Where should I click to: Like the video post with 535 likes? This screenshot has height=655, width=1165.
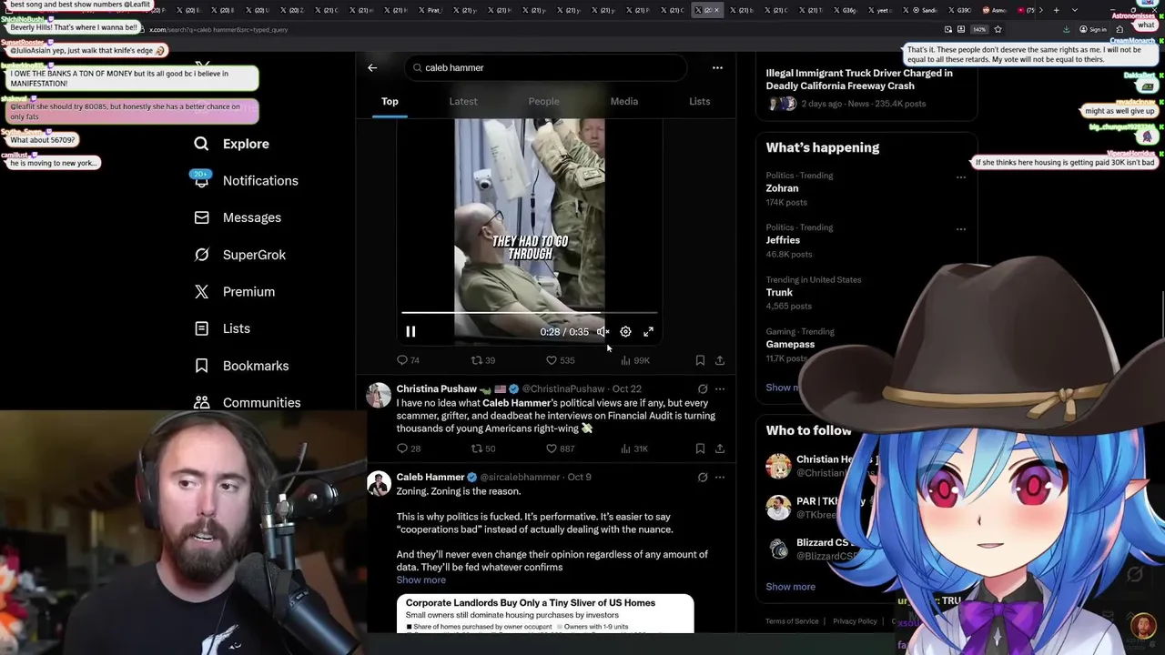(x=560, y=360)
